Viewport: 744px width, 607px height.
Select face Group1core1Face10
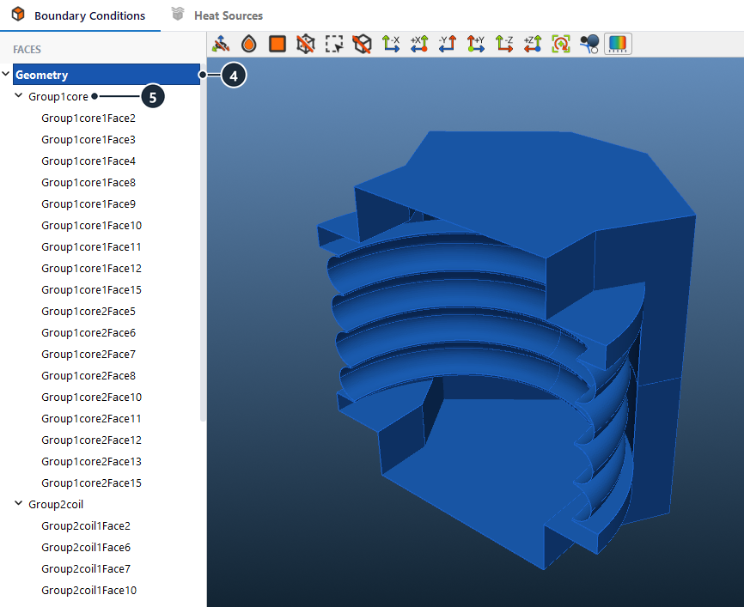[92, 225]
